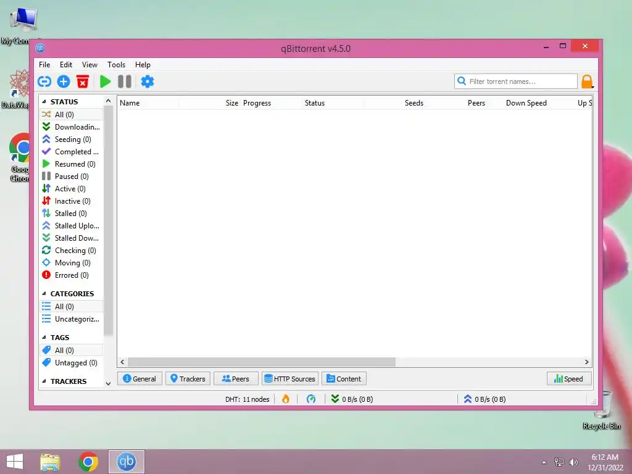Click the sidebar scroll down arrow
The height and width of the screenshot is (474, 632).
coord(108,384)
